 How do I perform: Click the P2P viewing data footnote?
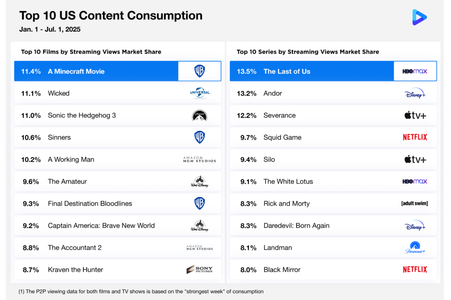tap(141, 291)
